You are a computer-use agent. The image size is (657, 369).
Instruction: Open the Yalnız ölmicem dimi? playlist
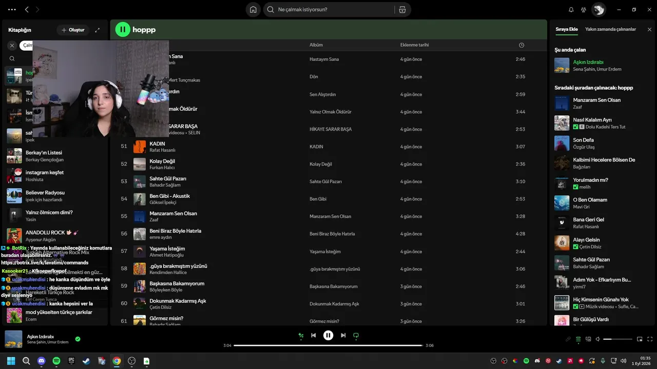(x=56, y=216)
